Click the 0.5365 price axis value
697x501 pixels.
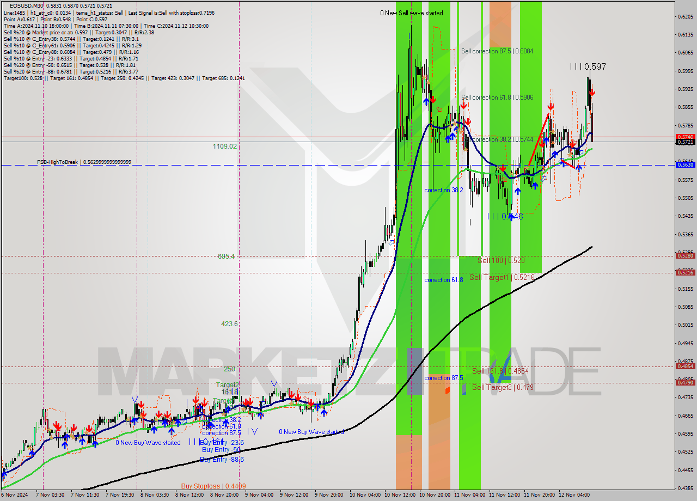coord(685,235)
